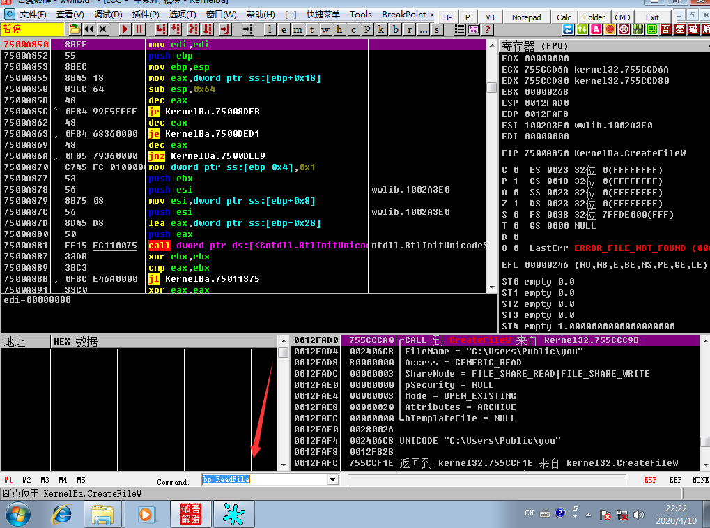Image resolution: width=710 pixels, height=528 pixels.
Task: Open the 插件(P) plugins menu
Action: coord(146,15)
